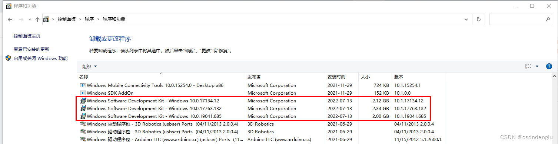Click size 2.34 GB cell
The image size is (558, 144).
tap(380, 108)
